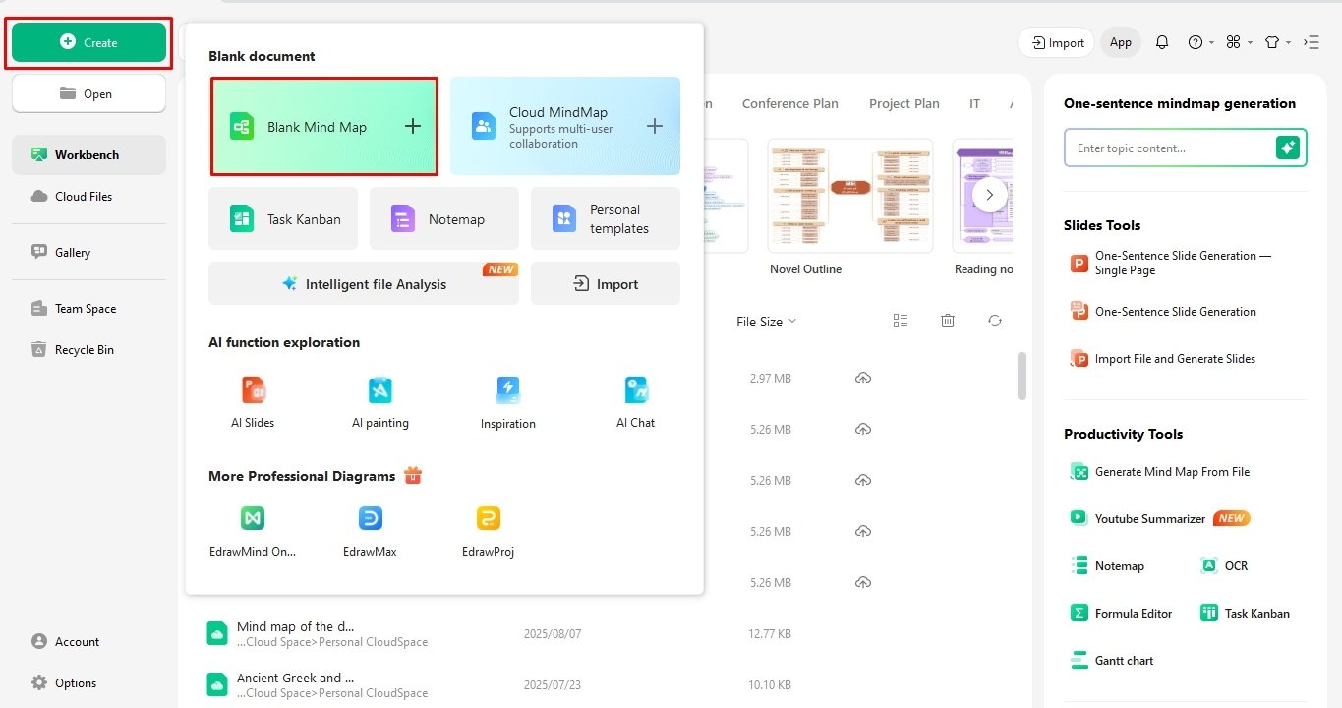
Task: Expand the help question-mark menu
Action: pyautogui.click(x=1200, y=42)
